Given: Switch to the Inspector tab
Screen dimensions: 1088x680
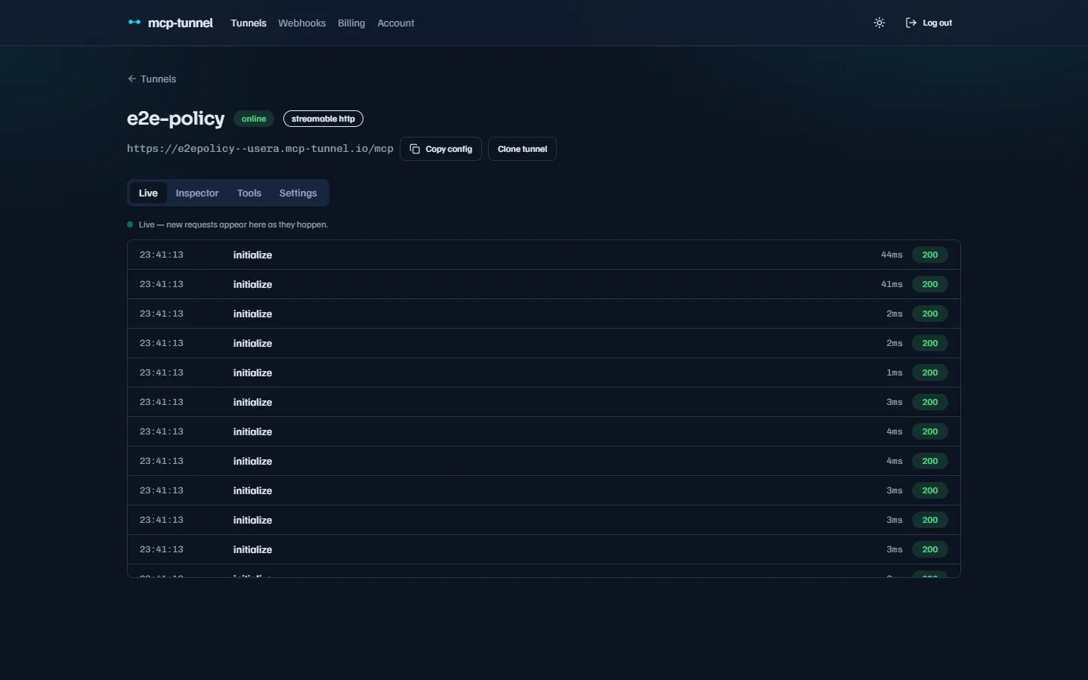Looking at the screenshot, I should click(197, 193).
